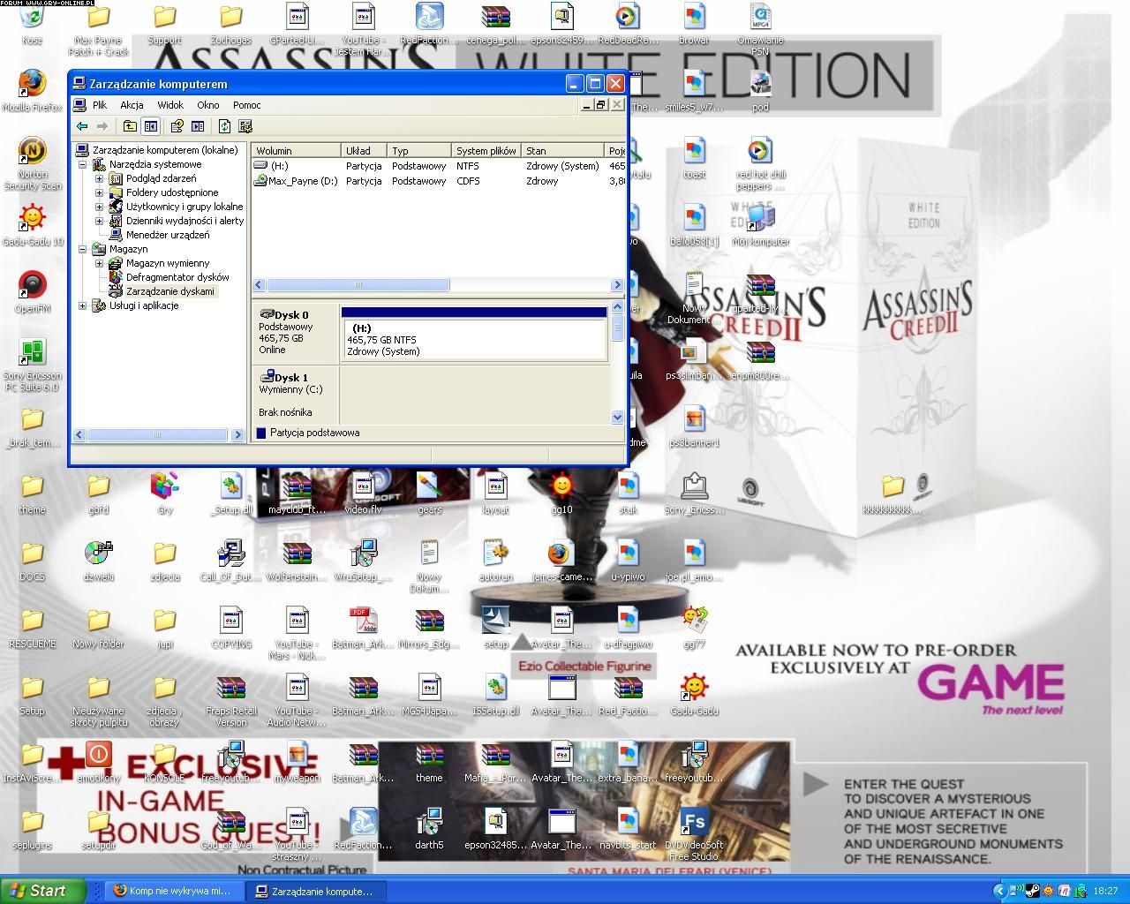Click the volume list horizontal scrollbar right arrow
This screenshot has height=904, width=1130.
(616, 285)
